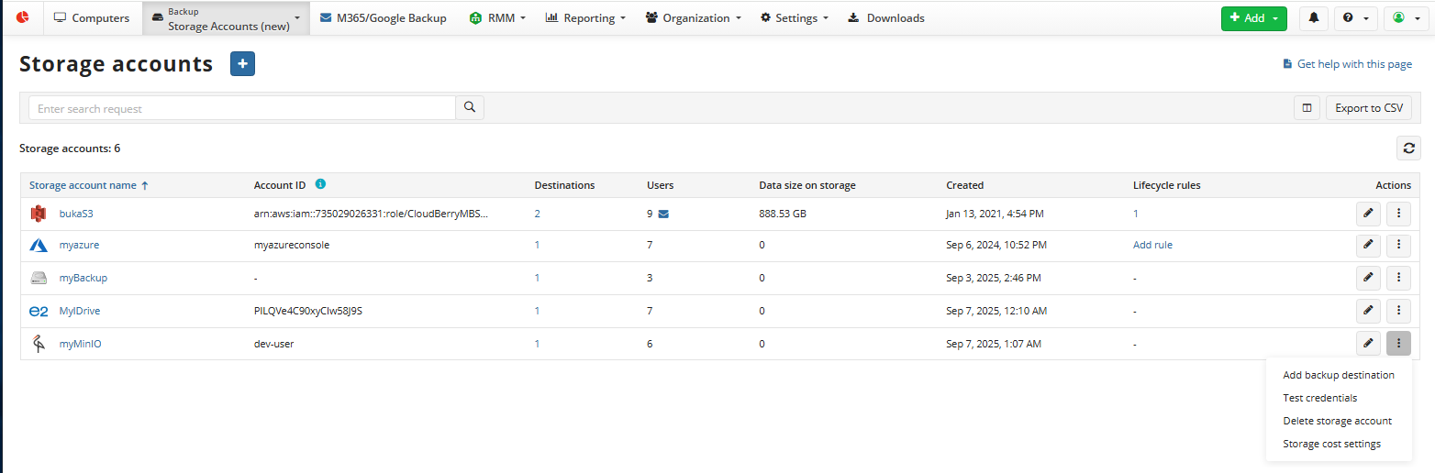Image resolution: width=1435 pixels, height=473 pixels.
Task: Click the blue plus add storage account icon
Action: coord(242,64)
